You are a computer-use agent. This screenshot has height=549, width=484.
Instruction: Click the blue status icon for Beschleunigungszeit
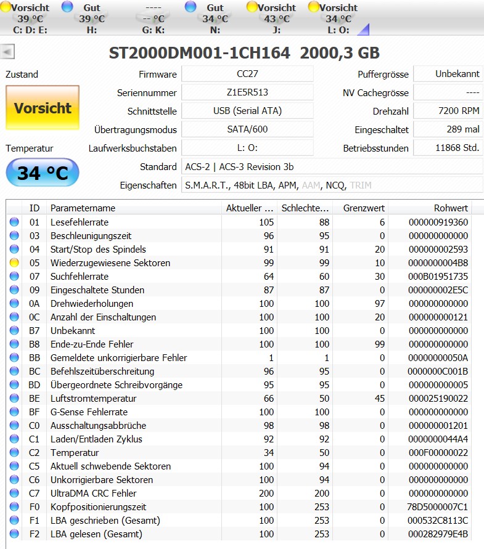coord(14,235)
